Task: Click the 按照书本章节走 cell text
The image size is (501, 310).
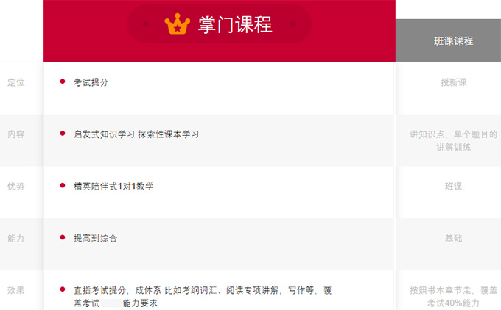Action: [453, 297]
